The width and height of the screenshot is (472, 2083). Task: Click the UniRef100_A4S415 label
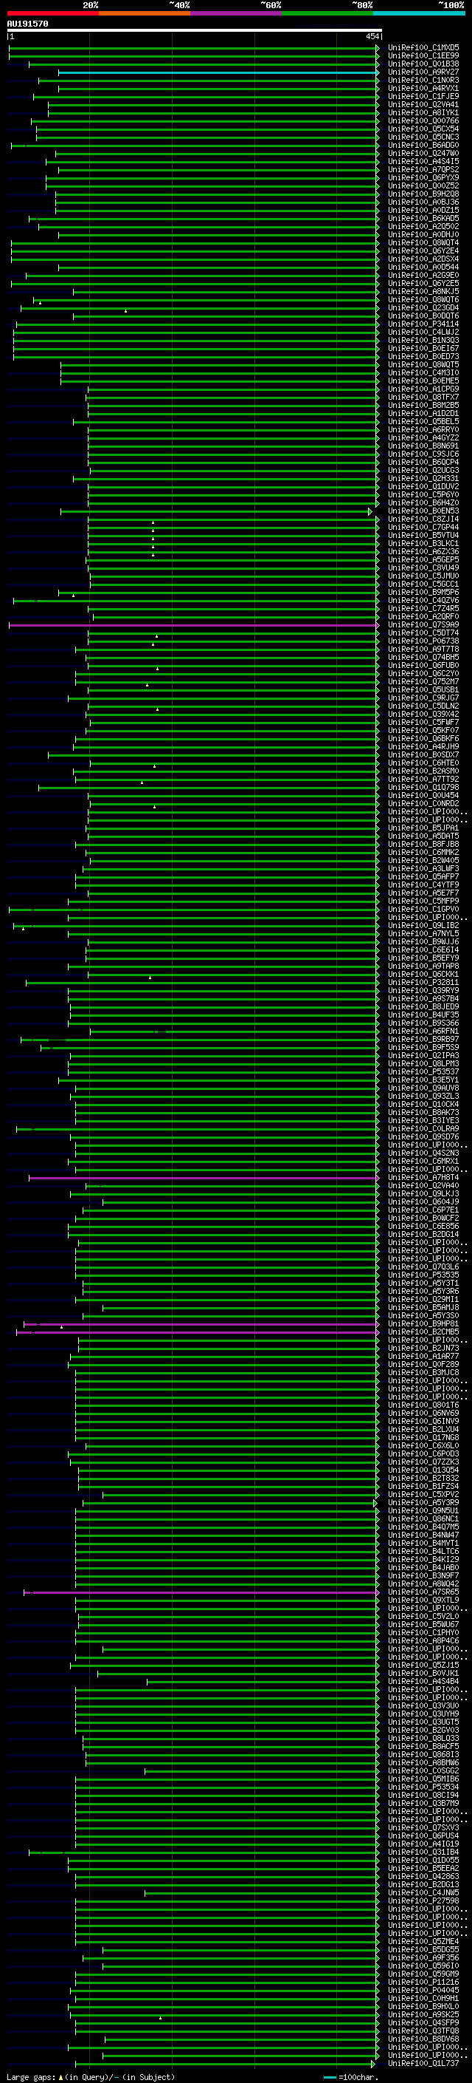423,161
